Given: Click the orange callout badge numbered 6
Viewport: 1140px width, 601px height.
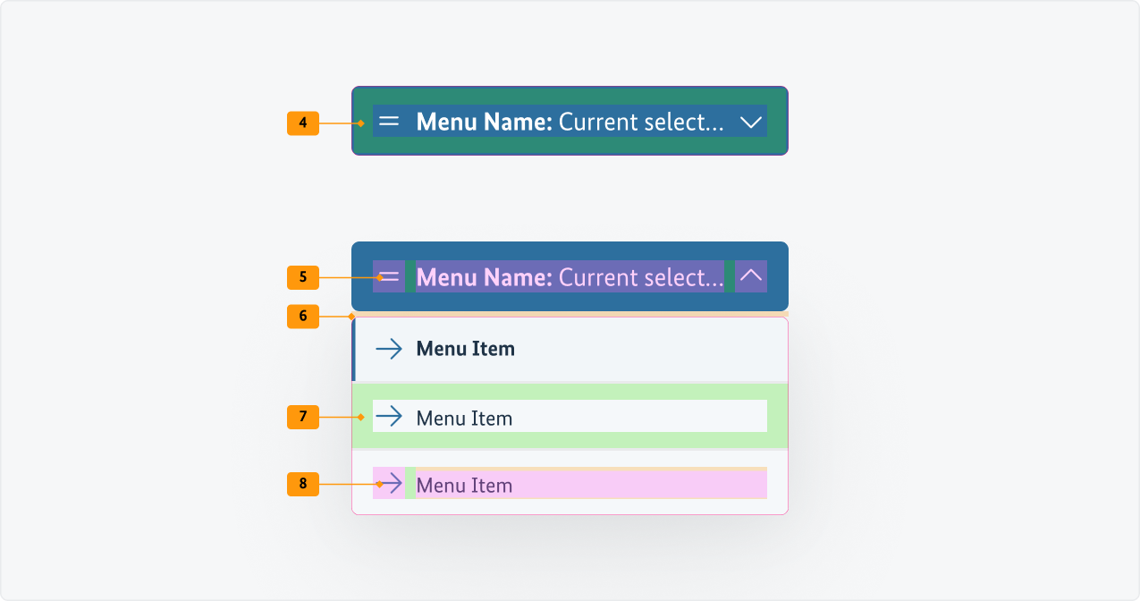Looking at the screenshot, I should (302, 317).
